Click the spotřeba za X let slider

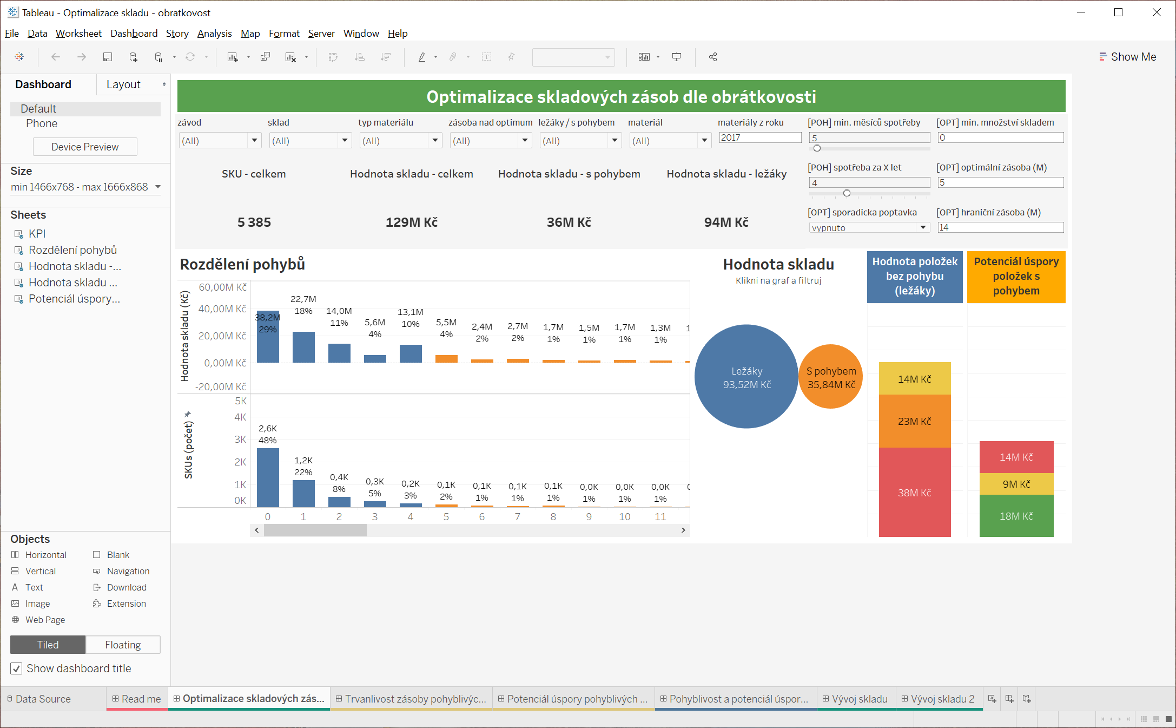point(847,193)
